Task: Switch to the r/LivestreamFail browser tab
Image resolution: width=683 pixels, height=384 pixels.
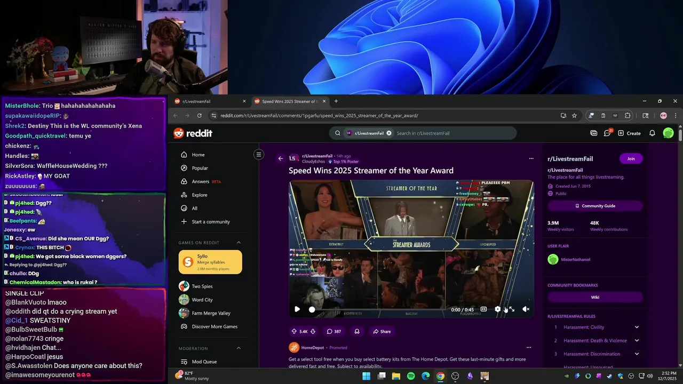Action: pos(211,101)
